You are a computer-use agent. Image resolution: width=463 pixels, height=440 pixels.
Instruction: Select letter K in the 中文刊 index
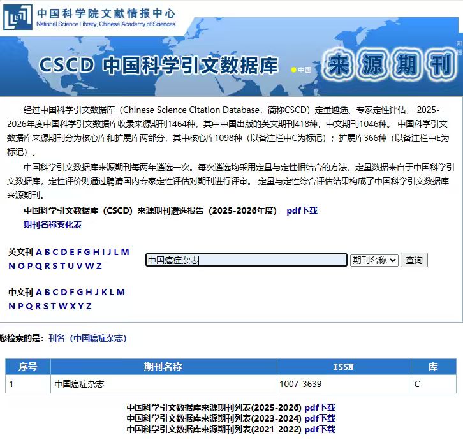pos(105,292)
